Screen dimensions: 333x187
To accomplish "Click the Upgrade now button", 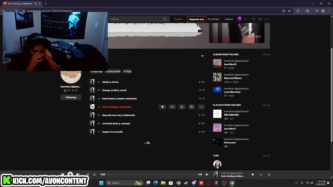I will (x=196, y=19).
